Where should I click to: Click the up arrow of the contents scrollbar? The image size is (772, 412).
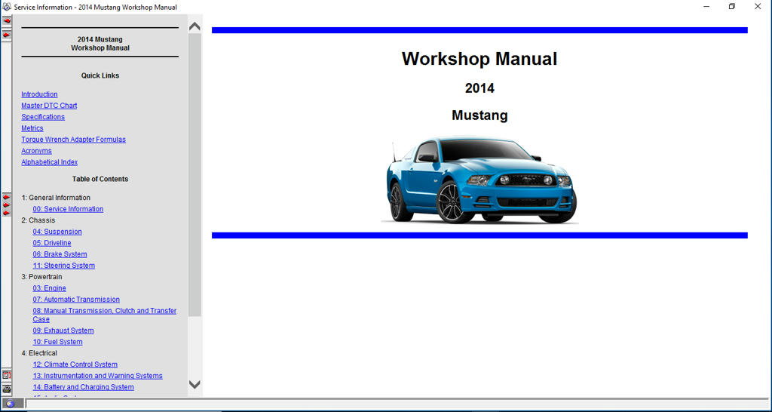(x=195, y=26)
